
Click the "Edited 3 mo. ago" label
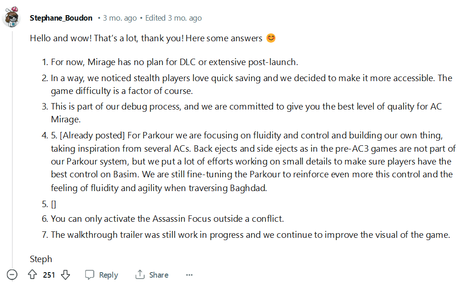(174, 18)
